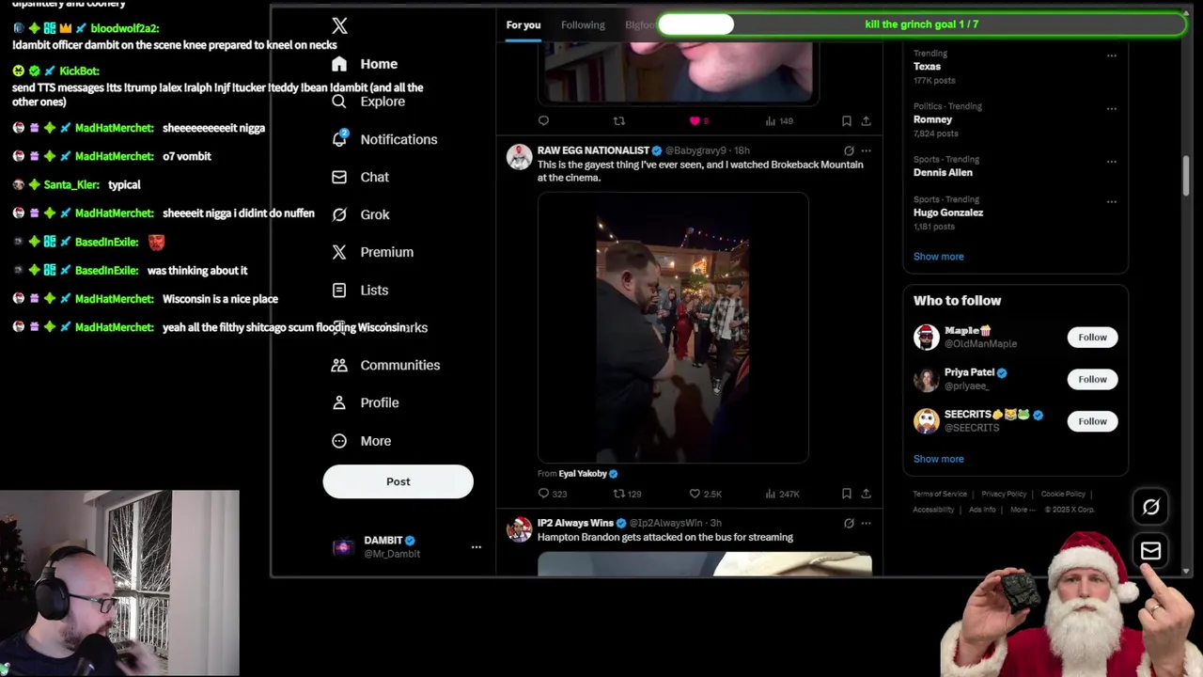
Task: View analytics 247K on RAW EGG post
Action: pos(783,494)
